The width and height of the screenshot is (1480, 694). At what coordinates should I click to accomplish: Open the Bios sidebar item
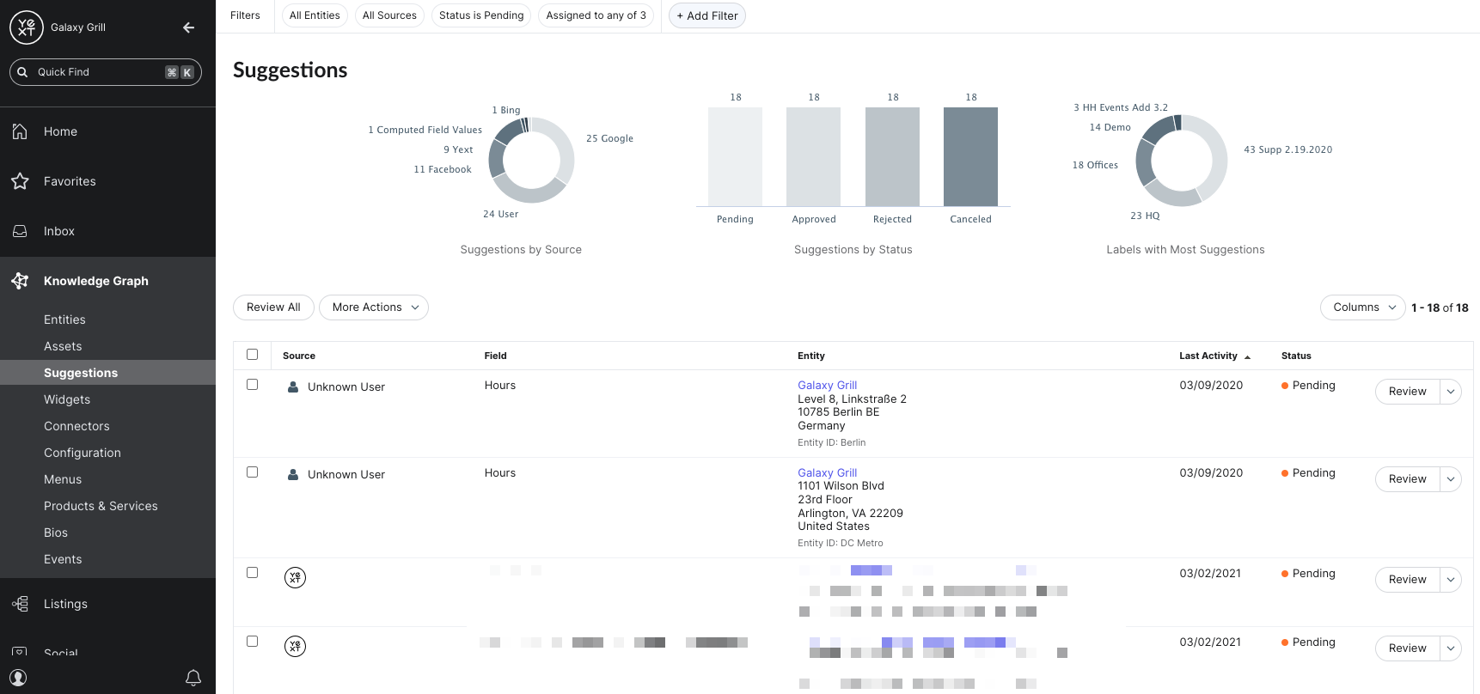pyautogui.click(x=56, y=533)
